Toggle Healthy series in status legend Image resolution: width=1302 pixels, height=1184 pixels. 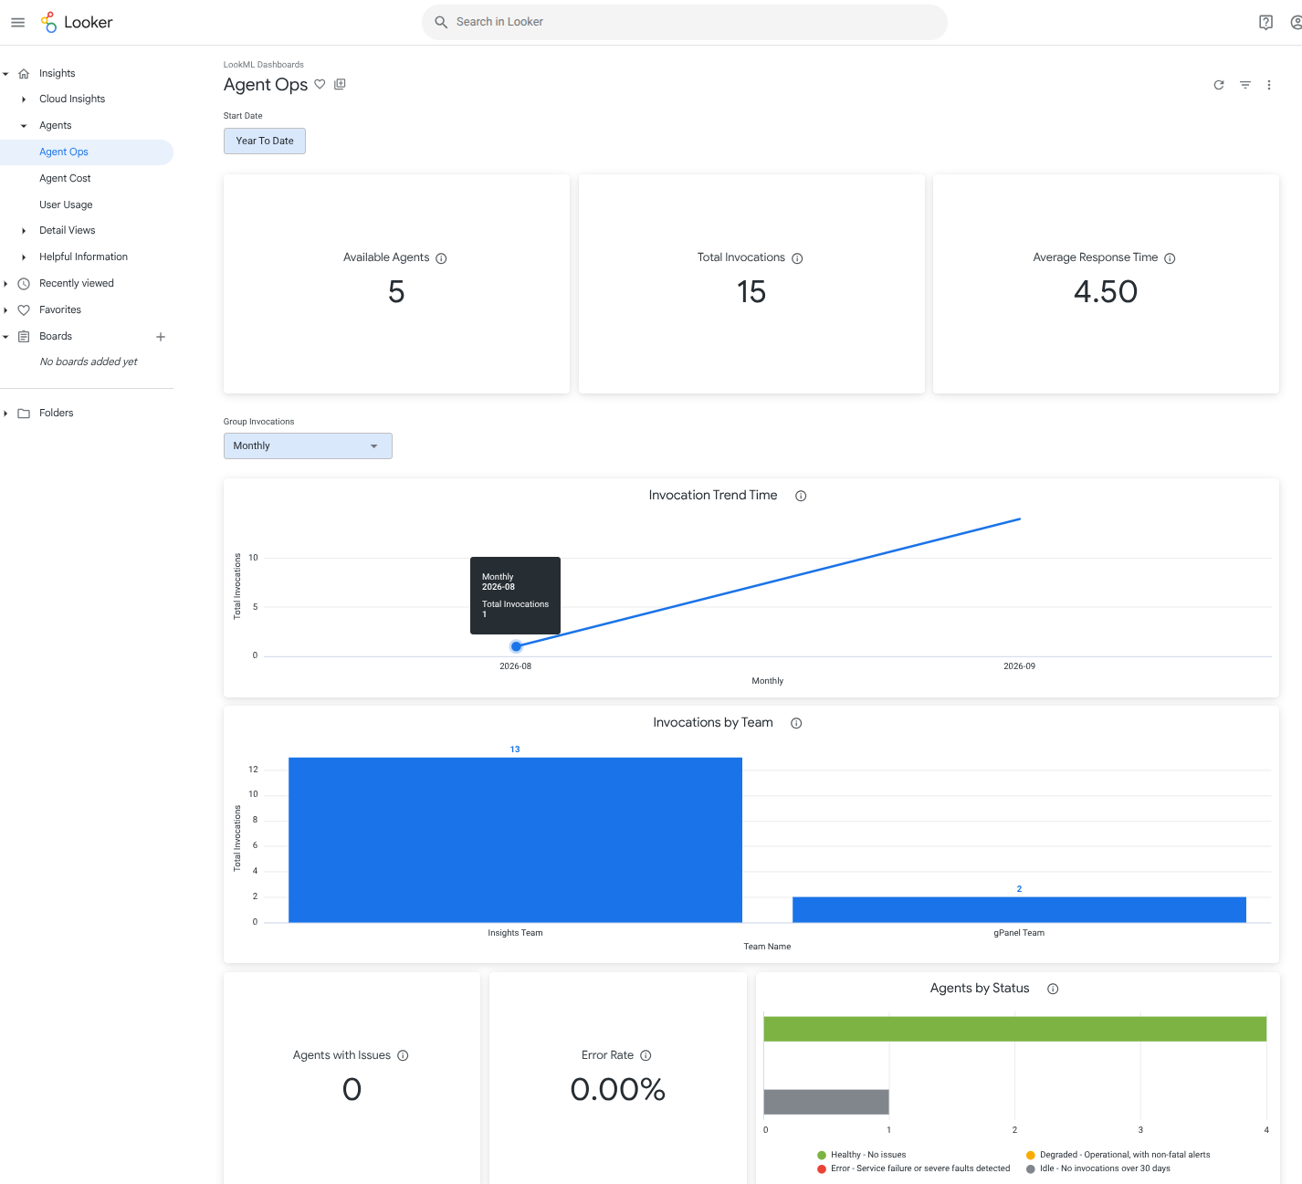(x=862, y=1155)
